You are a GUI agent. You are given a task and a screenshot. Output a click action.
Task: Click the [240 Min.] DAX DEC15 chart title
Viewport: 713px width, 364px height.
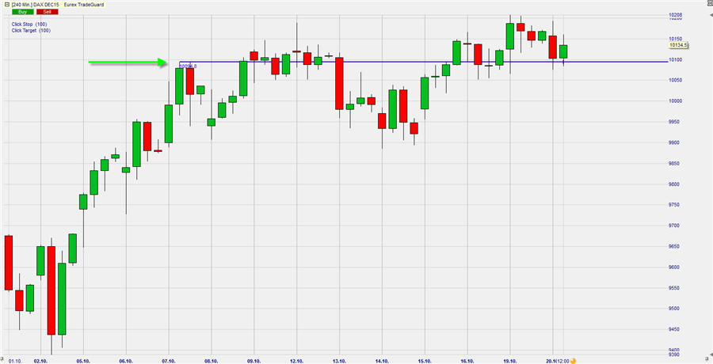click(x=36, y=5)
